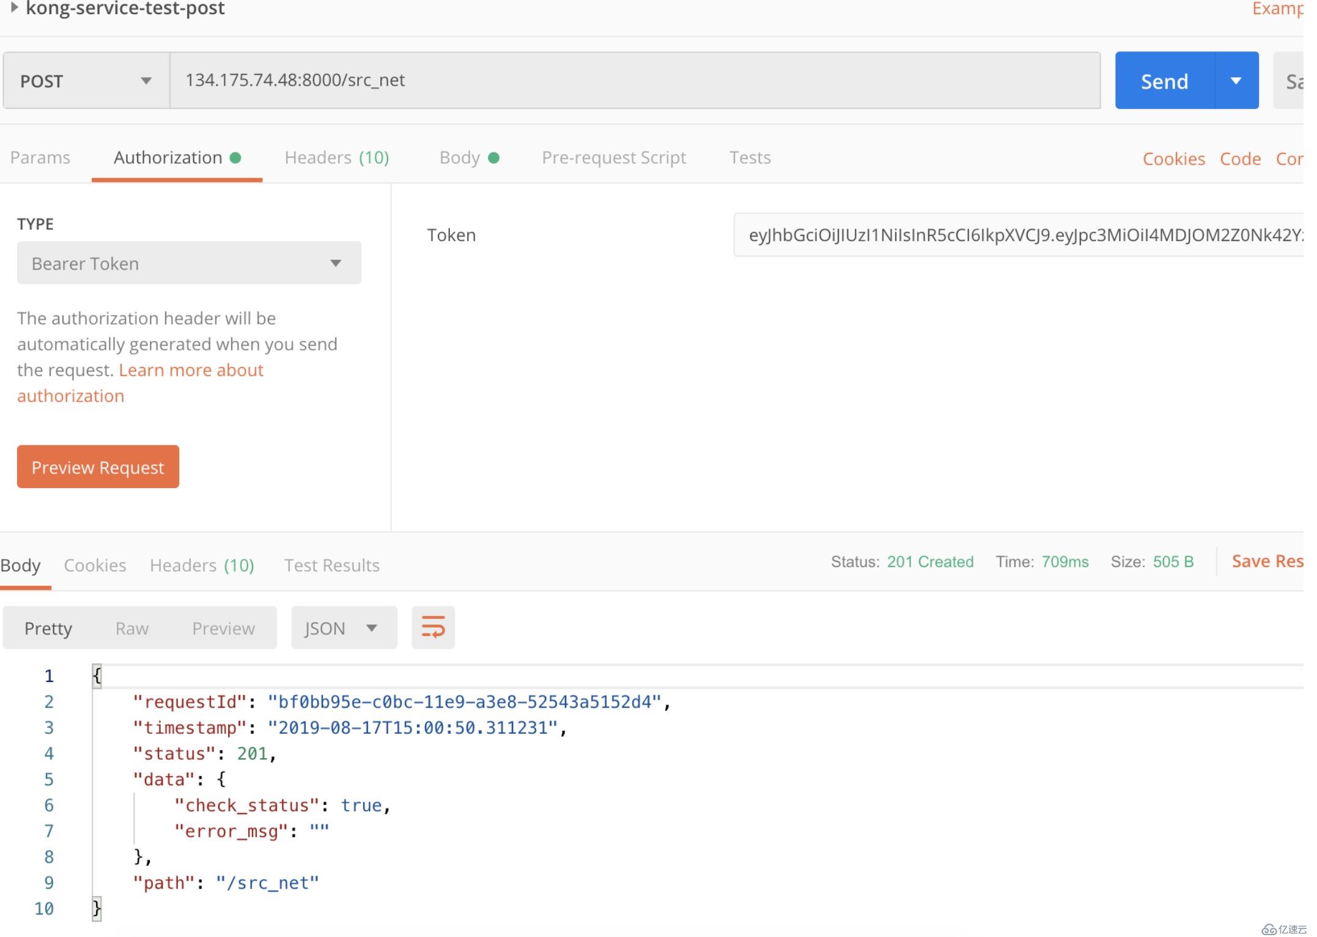Image resolution: width=1317 pixels, height=937 pixels.
Task: Switch to the Params tab
Action: 40,158
